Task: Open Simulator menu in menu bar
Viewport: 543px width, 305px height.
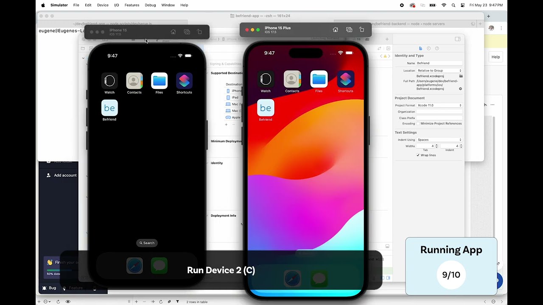Action: point(59,5)
